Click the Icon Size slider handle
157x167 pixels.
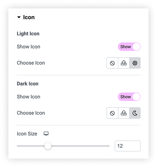coord(48,146)
